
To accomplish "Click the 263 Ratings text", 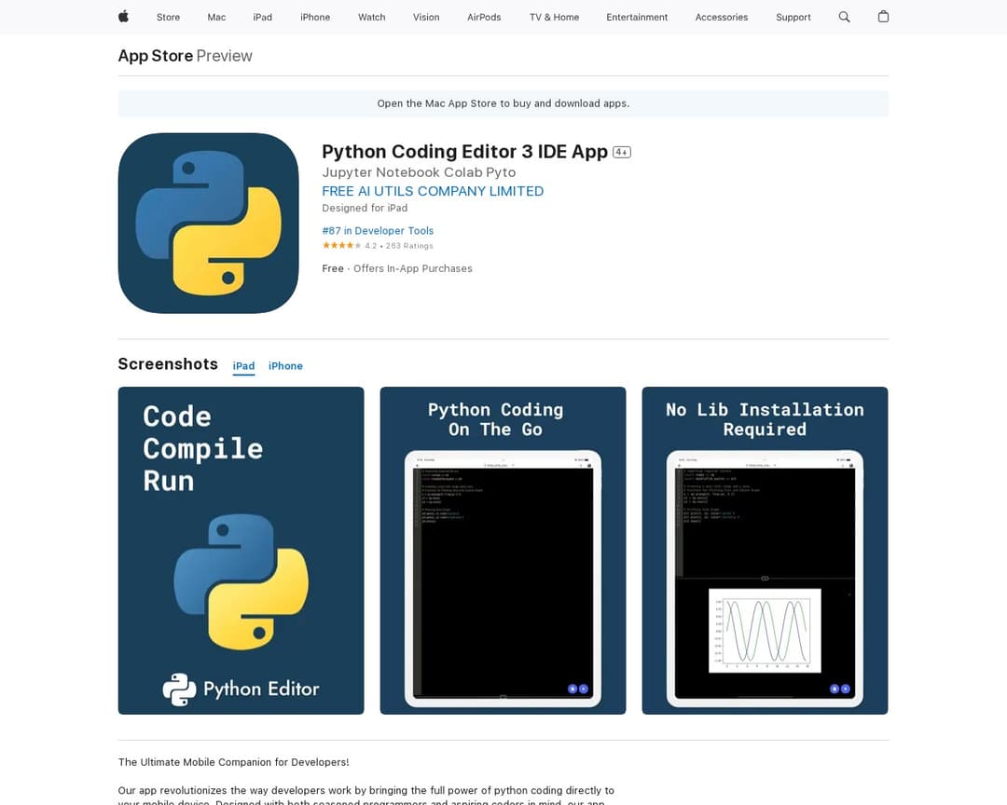I will [409, 246].
